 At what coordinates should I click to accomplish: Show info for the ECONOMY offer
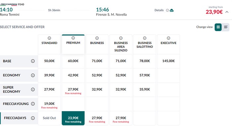tap(33, 75)
